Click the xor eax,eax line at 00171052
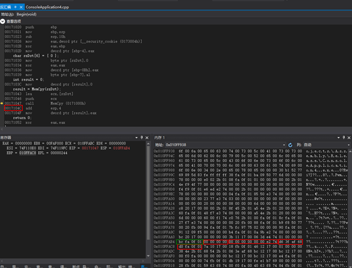The height and width of the screenshot is (268, 352). [35, 122]
